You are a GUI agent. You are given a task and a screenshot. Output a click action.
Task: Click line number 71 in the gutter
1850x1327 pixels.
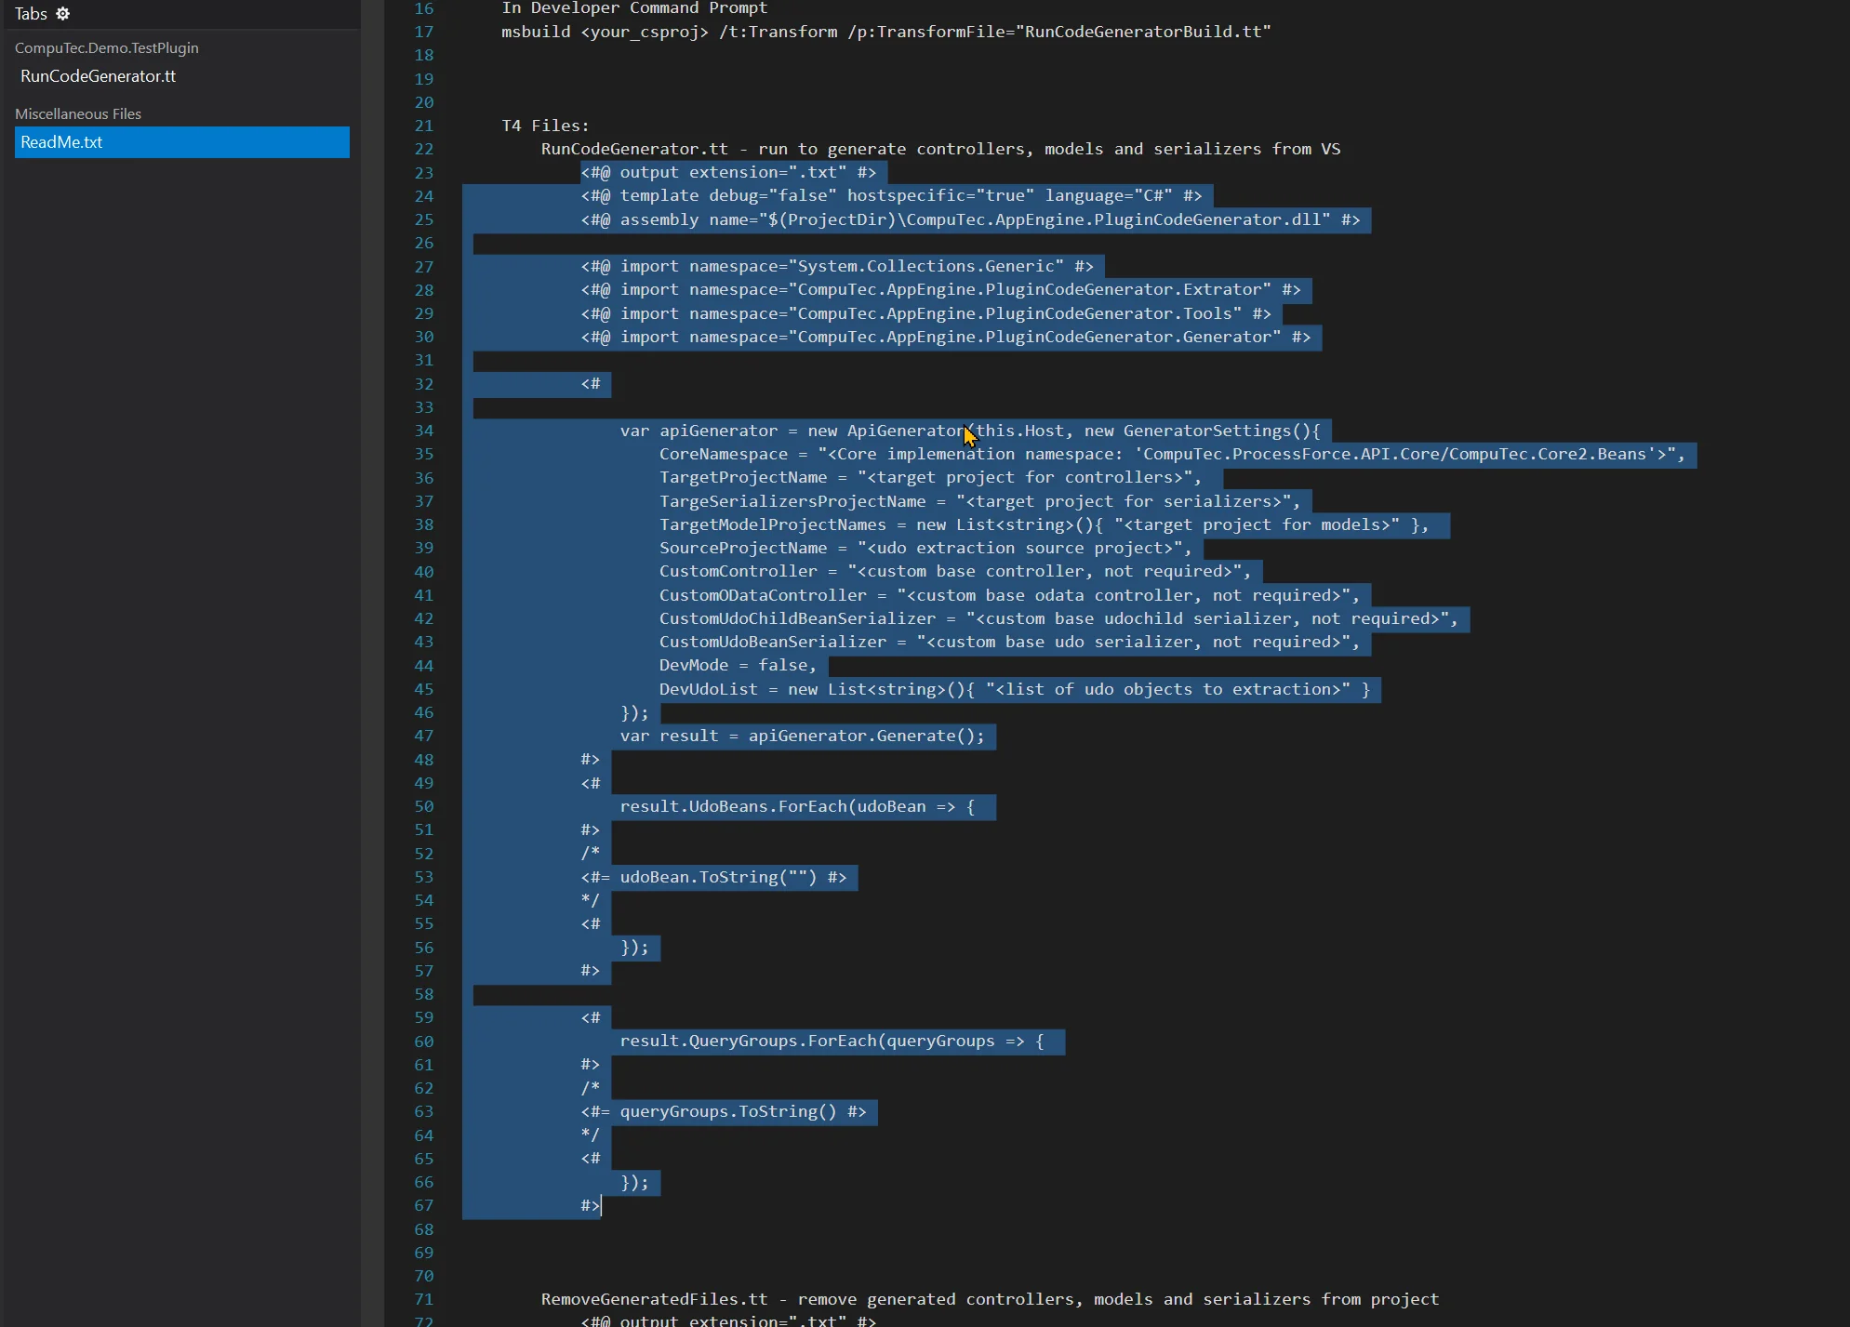(x=423, y=1299)
